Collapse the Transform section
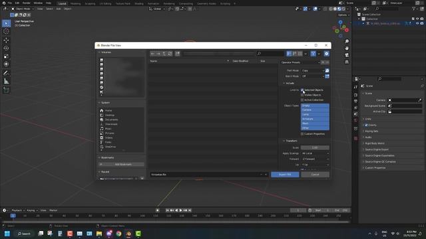This screenshot has width=426, height=239. (290, 141)
